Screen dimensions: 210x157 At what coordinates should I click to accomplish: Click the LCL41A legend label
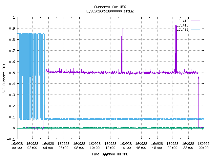[182, 21]
